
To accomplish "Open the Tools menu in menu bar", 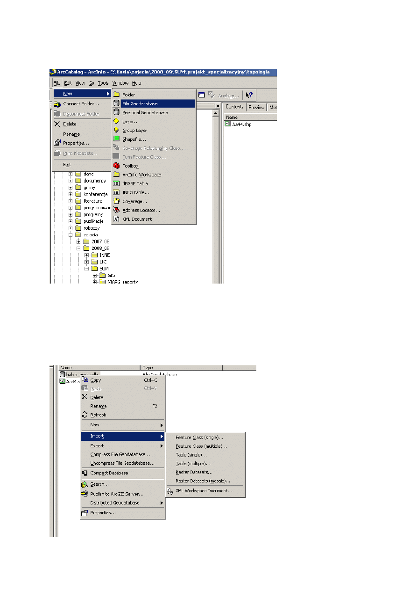I will (103, 83).
